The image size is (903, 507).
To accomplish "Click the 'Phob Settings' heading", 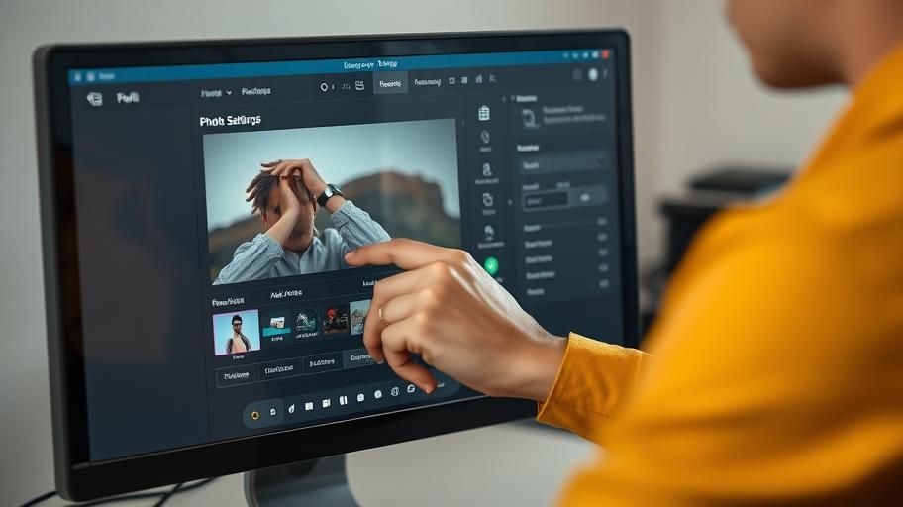I will pos(230,121).
